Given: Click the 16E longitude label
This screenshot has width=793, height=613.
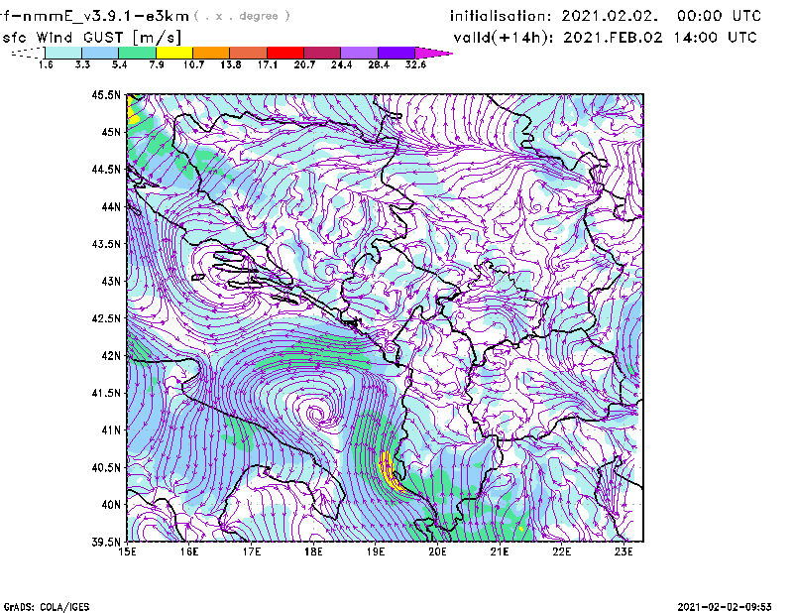Looking at the screenshot, I should pyautogui.click(x=189, y=552).
